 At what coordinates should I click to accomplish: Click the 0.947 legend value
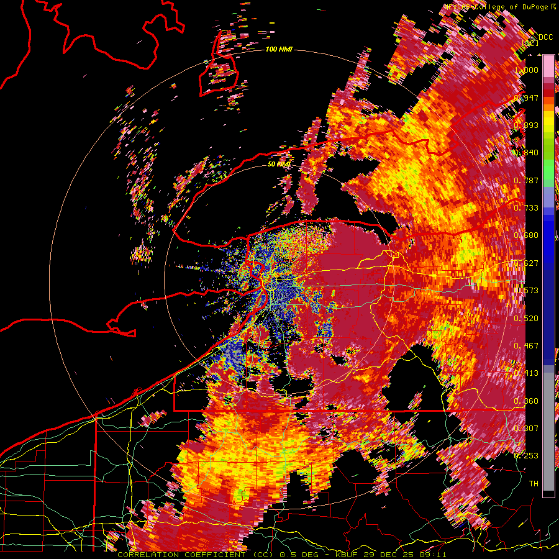pos(526,98)
